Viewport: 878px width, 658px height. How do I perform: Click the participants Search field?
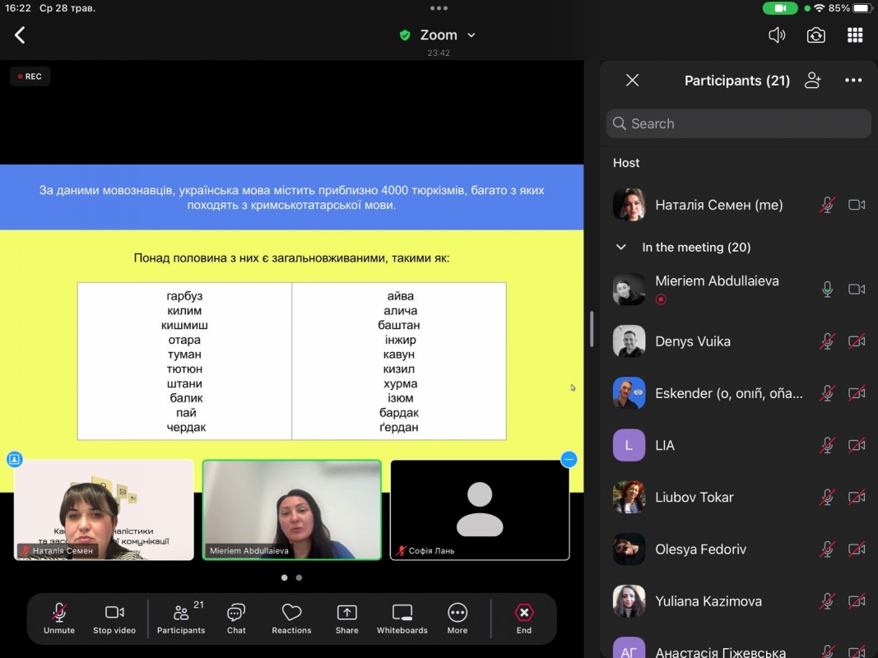(738, 123)
